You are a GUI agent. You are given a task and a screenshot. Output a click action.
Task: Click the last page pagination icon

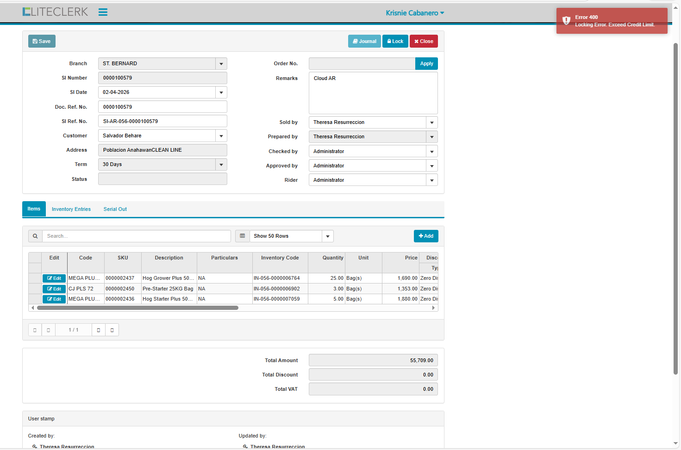(112, 330)
